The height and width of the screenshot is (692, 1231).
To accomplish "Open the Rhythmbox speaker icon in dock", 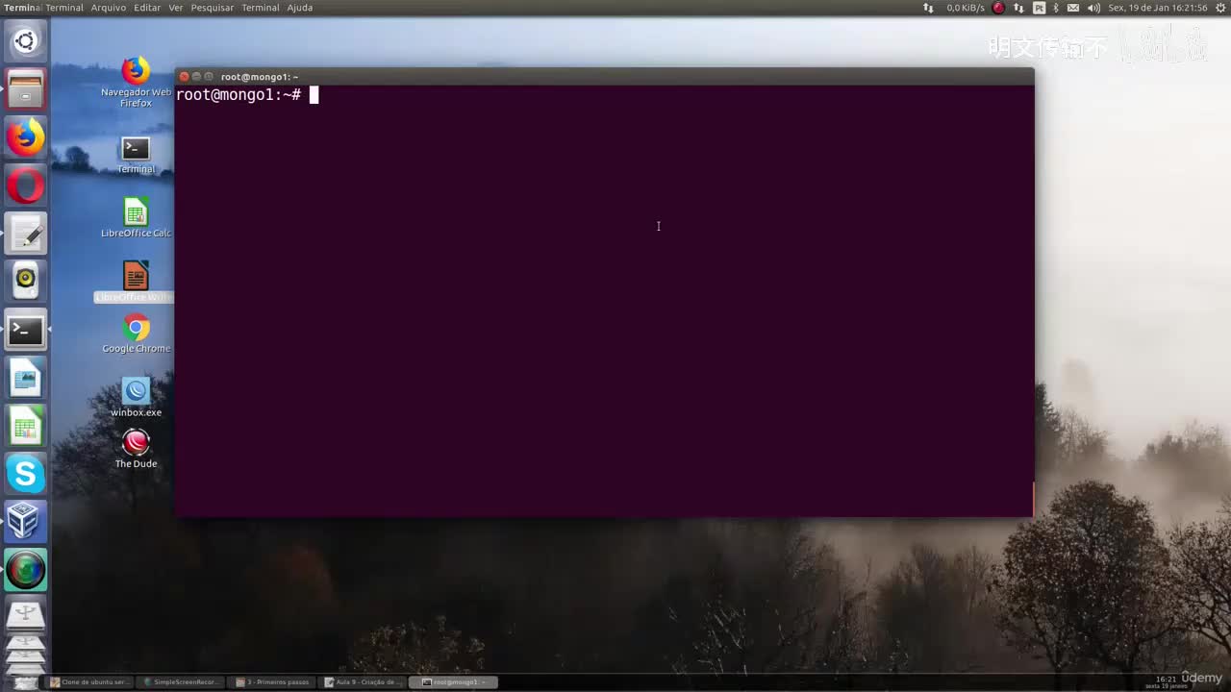I will click(25, 282).
